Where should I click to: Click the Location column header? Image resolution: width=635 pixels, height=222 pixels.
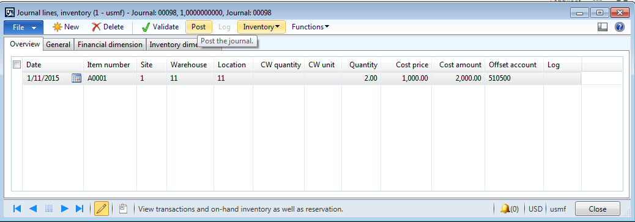234,65
